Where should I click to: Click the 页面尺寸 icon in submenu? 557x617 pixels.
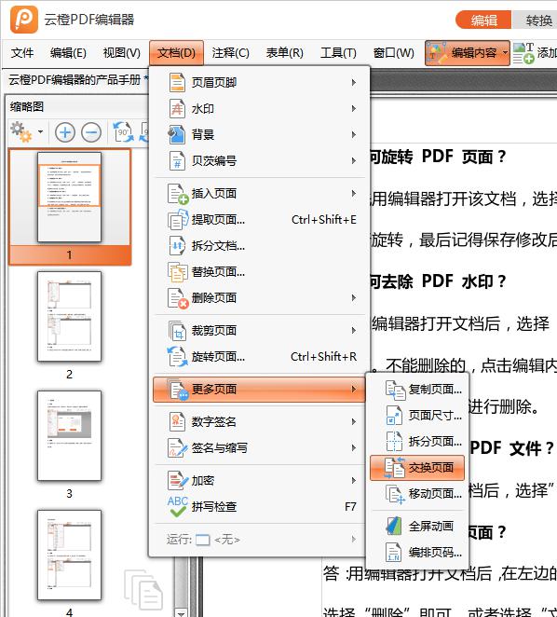coord(394,416)
